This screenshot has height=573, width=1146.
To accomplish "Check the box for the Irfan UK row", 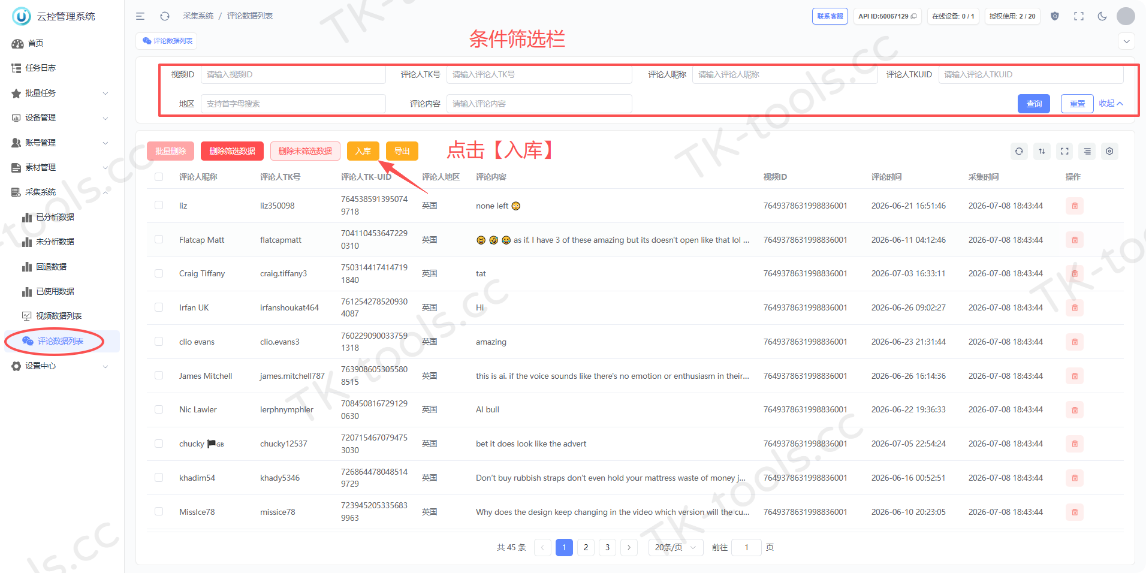I will [x=159, y=307].
